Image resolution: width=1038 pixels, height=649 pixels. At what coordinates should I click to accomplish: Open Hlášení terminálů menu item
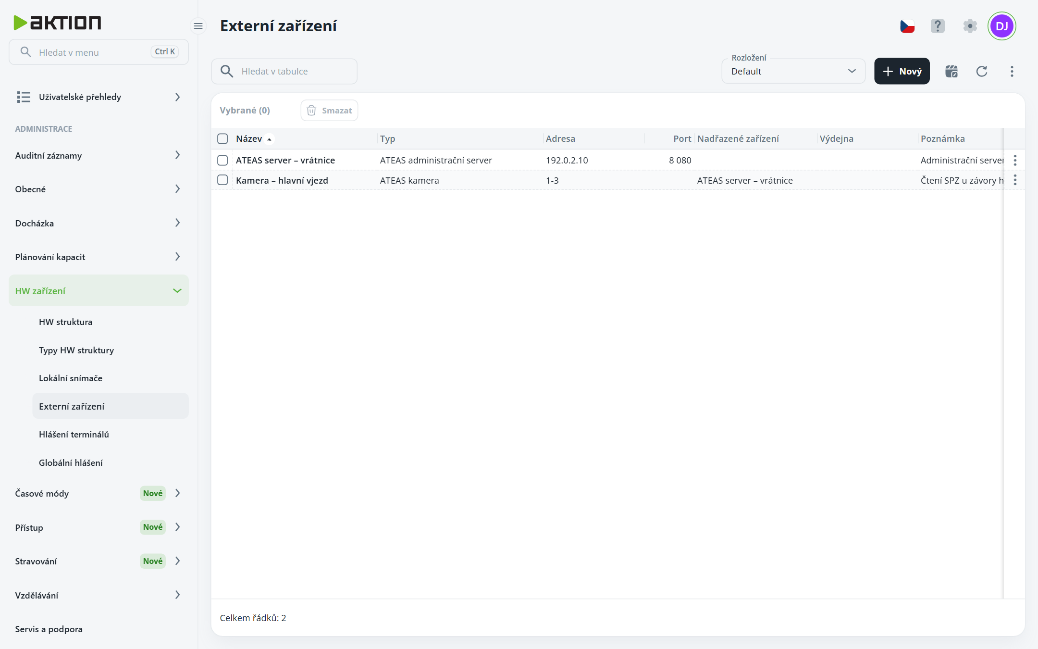click(x=111, y=434)
